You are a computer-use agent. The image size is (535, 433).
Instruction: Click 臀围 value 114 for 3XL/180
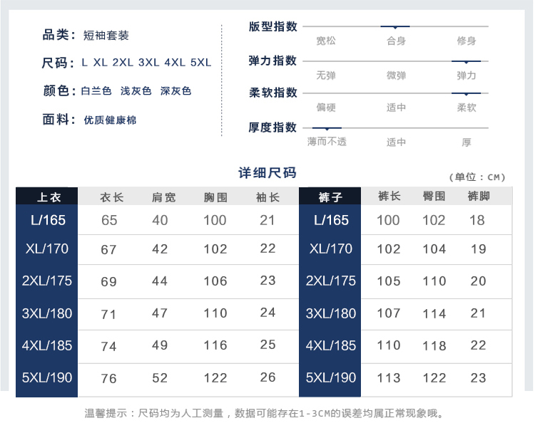tap(434, 314)
